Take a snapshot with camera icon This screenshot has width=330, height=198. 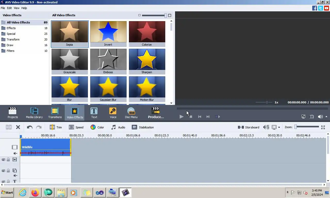tap(312, 117)
